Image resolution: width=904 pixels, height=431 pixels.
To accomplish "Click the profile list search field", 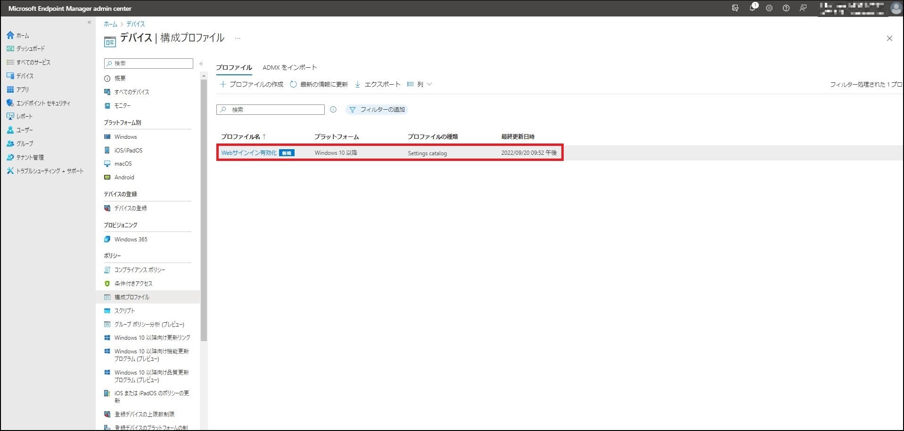I will coord(271,110).
